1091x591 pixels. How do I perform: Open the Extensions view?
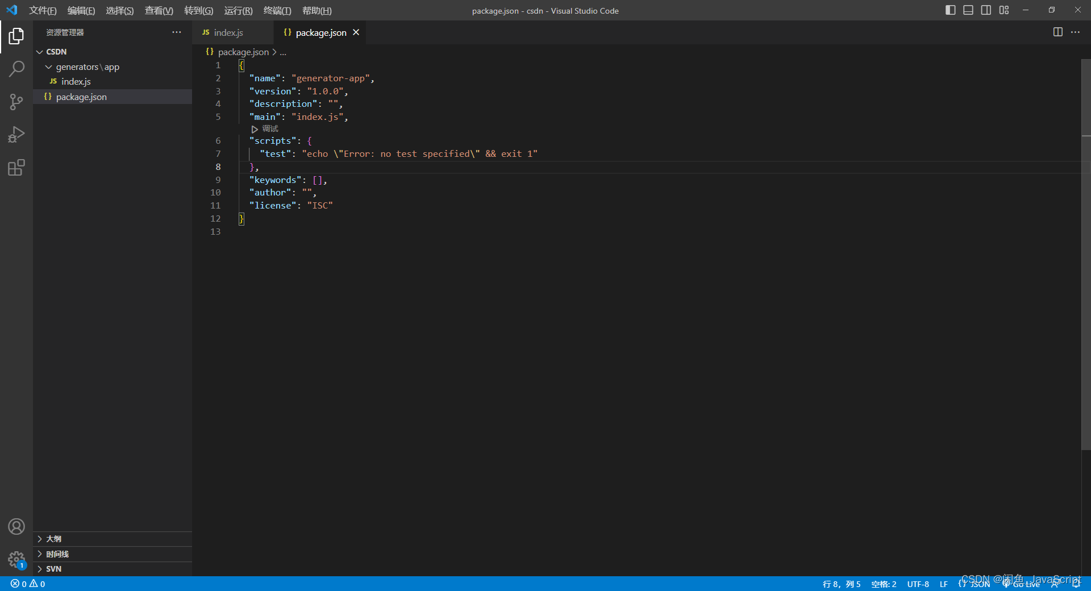click(x=16, y=168)
